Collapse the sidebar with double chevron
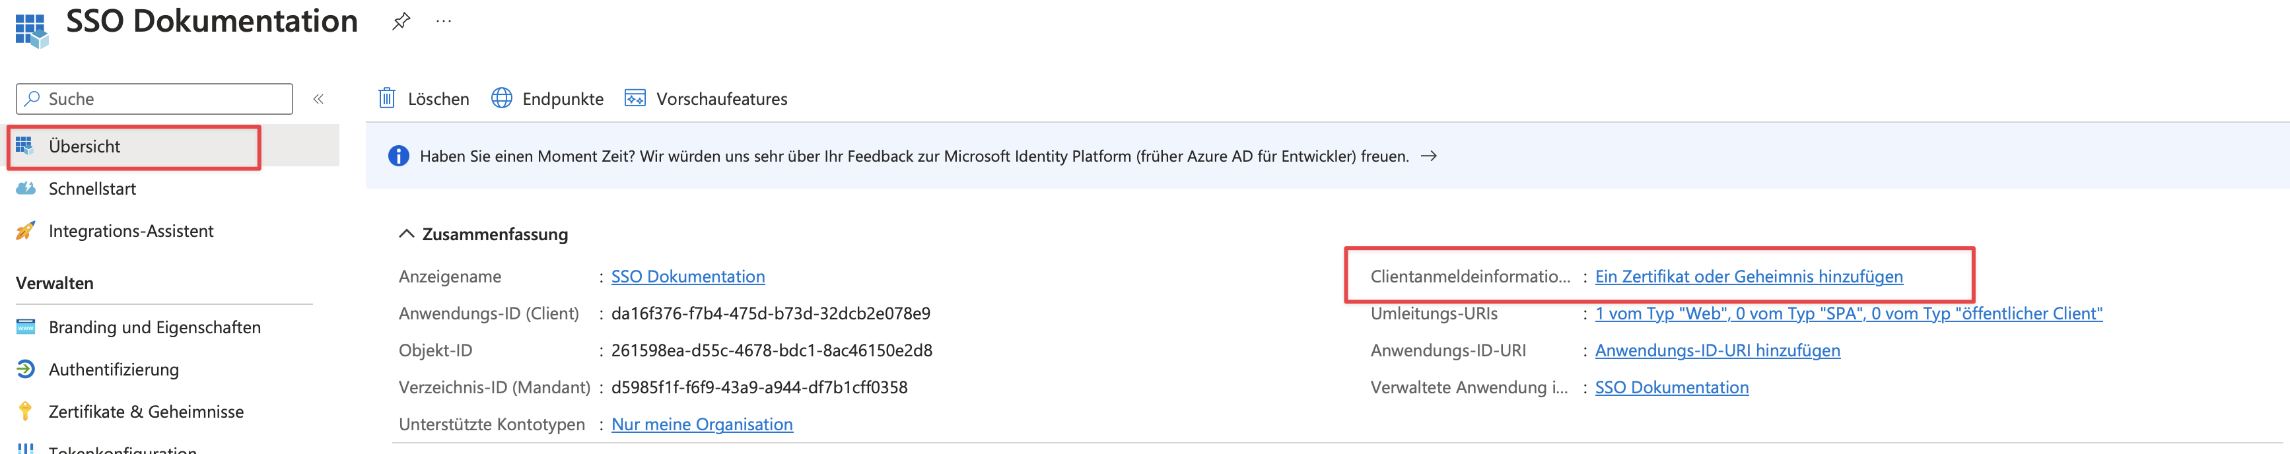 coord(318,98)
